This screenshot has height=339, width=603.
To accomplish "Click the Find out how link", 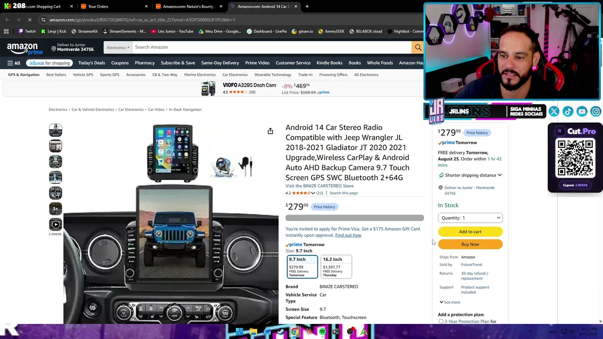I will point(348,235).
